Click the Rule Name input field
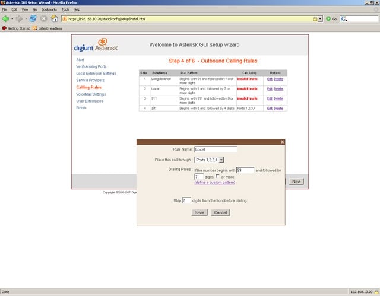 click(x=216, y=149)
